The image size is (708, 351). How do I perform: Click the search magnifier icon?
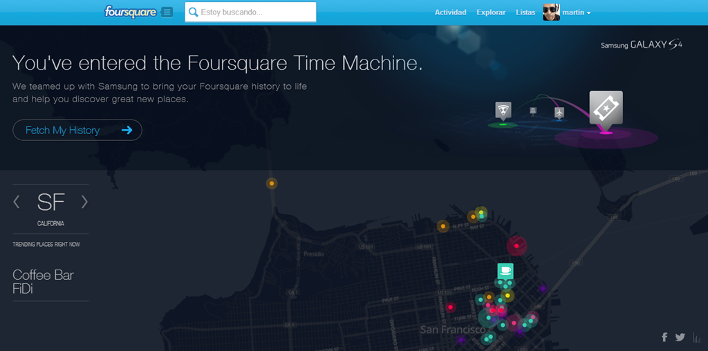pos(194,12)
